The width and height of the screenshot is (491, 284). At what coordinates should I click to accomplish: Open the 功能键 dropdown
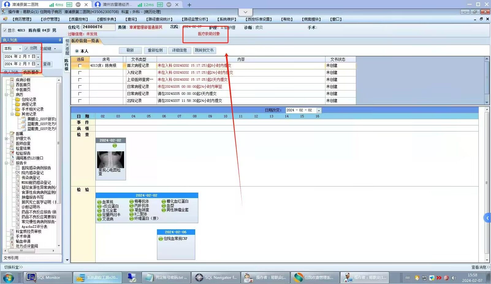(x=55, y=49)
